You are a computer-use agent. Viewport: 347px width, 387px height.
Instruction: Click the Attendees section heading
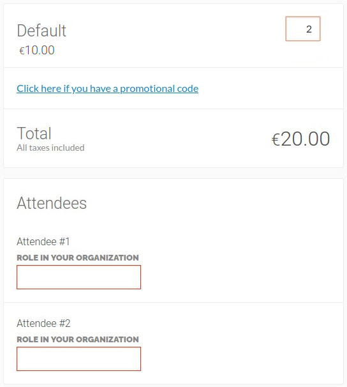(52, 203)
